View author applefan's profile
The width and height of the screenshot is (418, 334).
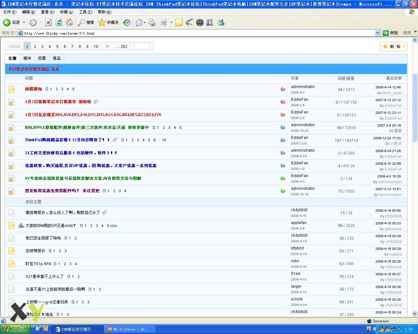(x=299, y=223)
